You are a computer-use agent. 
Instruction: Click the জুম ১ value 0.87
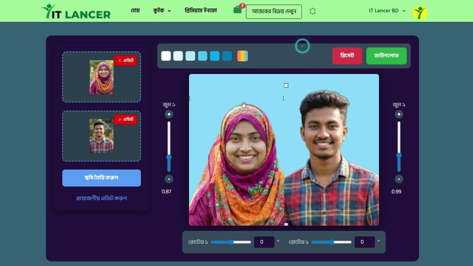pos(167,191)
